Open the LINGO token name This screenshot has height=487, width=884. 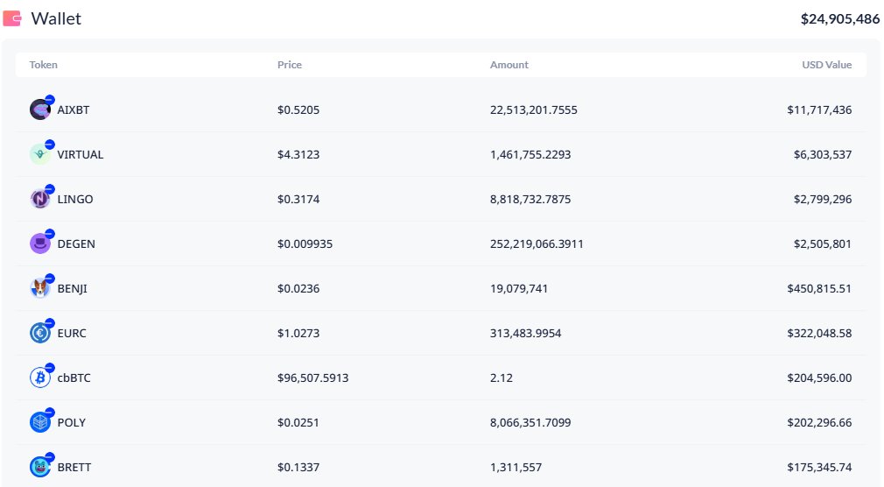point(75,199)
